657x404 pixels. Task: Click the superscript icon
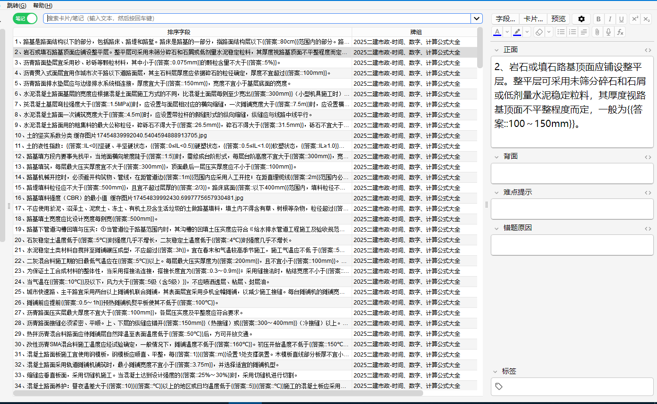635,19
